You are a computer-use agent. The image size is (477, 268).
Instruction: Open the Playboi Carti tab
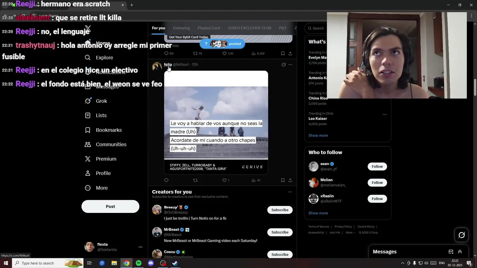coord(209,28)
